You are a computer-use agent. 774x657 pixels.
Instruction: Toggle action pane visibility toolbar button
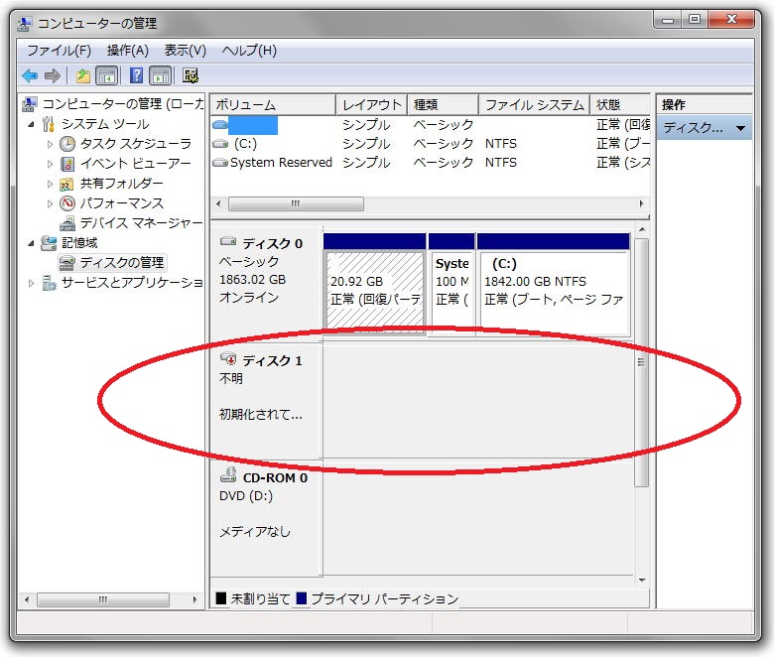pyautogui.click(x=161, y=76)
